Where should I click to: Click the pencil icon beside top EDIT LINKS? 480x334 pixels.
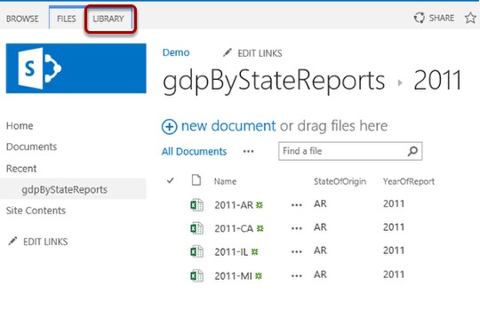click(x=228, y=52)
